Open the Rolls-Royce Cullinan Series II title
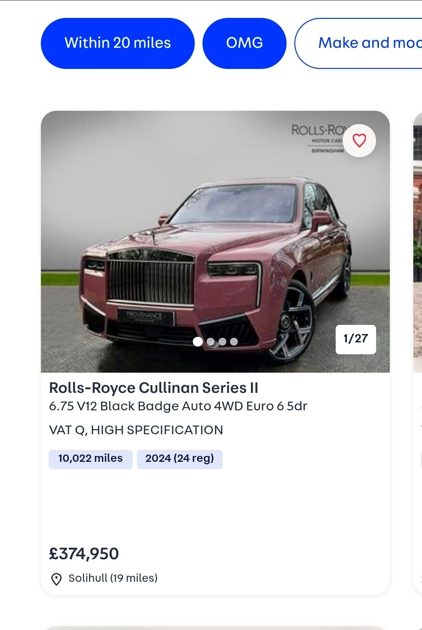This screenshot has width=422, height=630. (x=153, y=388)
